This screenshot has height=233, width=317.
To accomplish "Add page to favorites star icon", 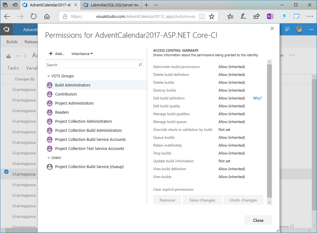I will [x=211, y=16].
